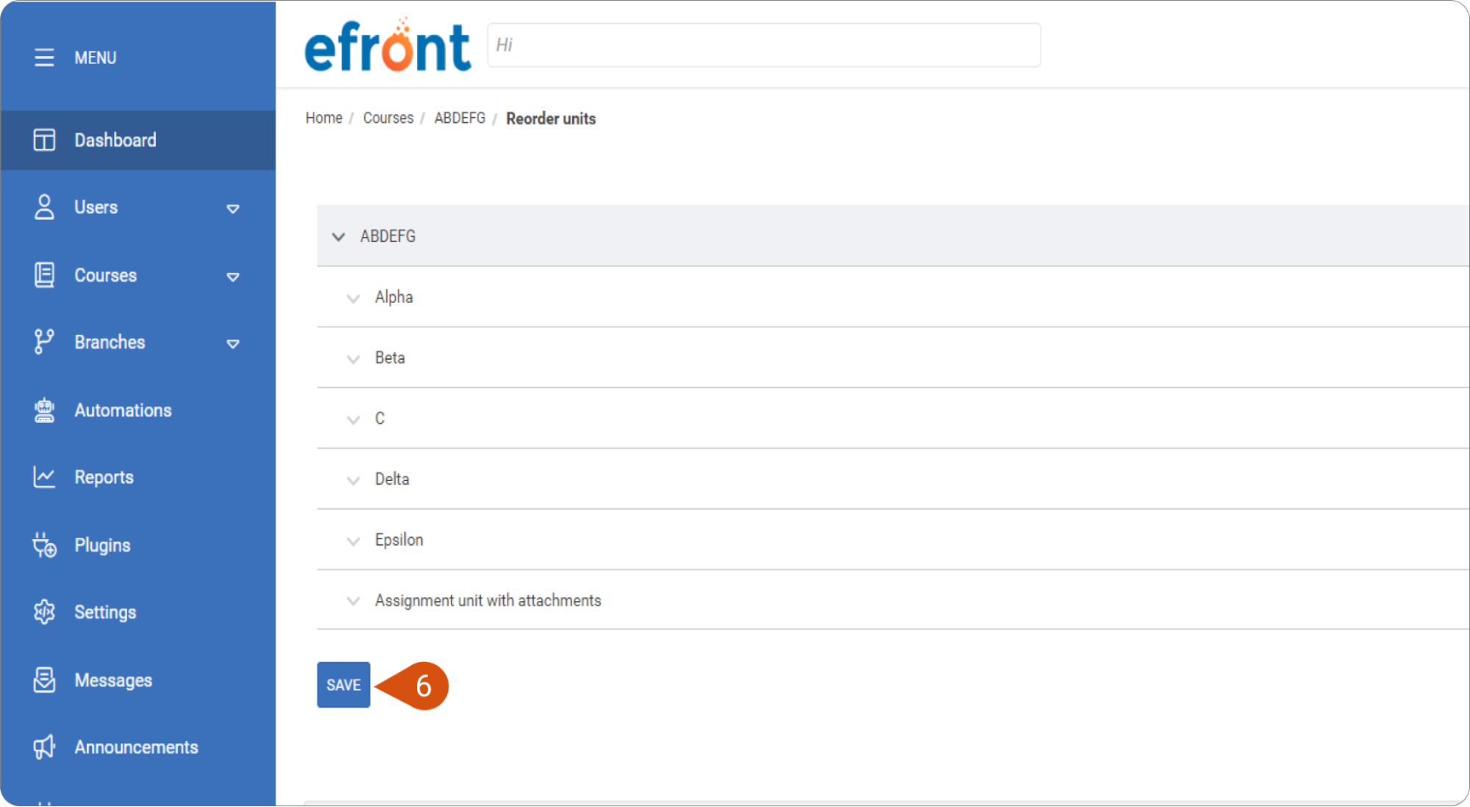Toggle the Delta unit chevron

pos(353,480)
